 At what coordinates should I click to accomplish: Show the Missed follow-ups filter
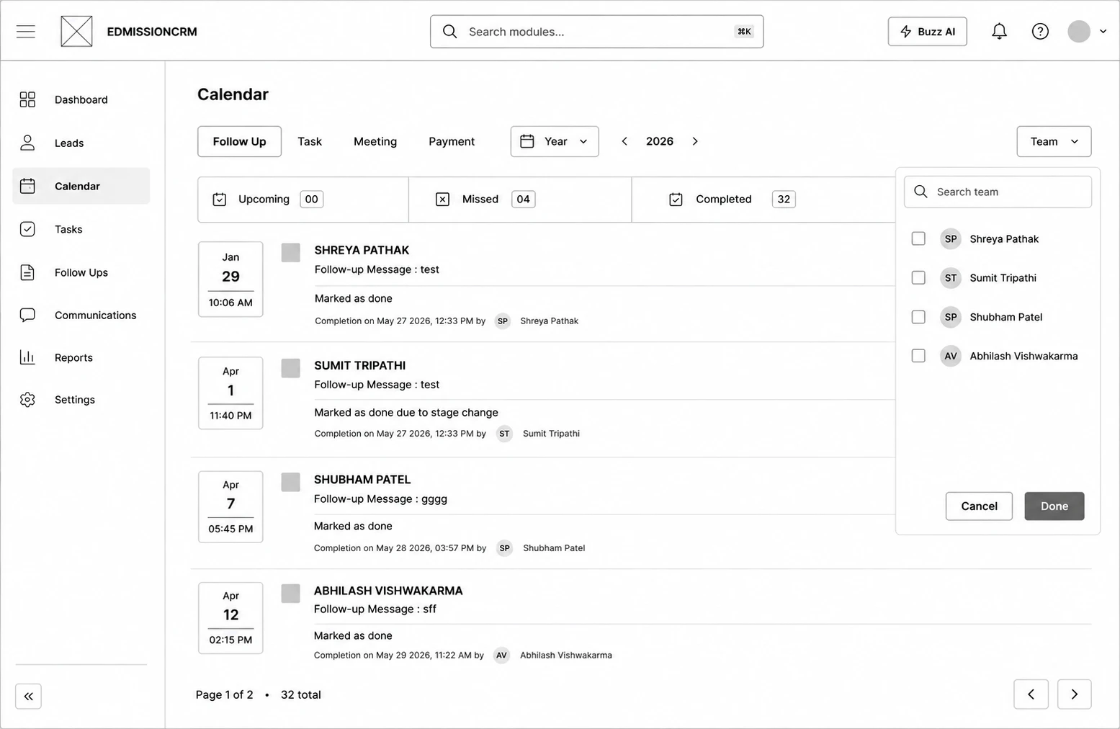click(520, 200)
